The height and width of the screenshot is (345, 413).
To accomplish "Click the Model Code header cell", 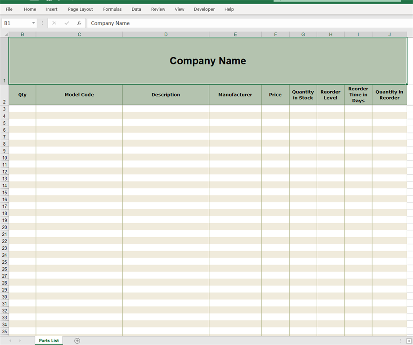I will tap(79, 95).
